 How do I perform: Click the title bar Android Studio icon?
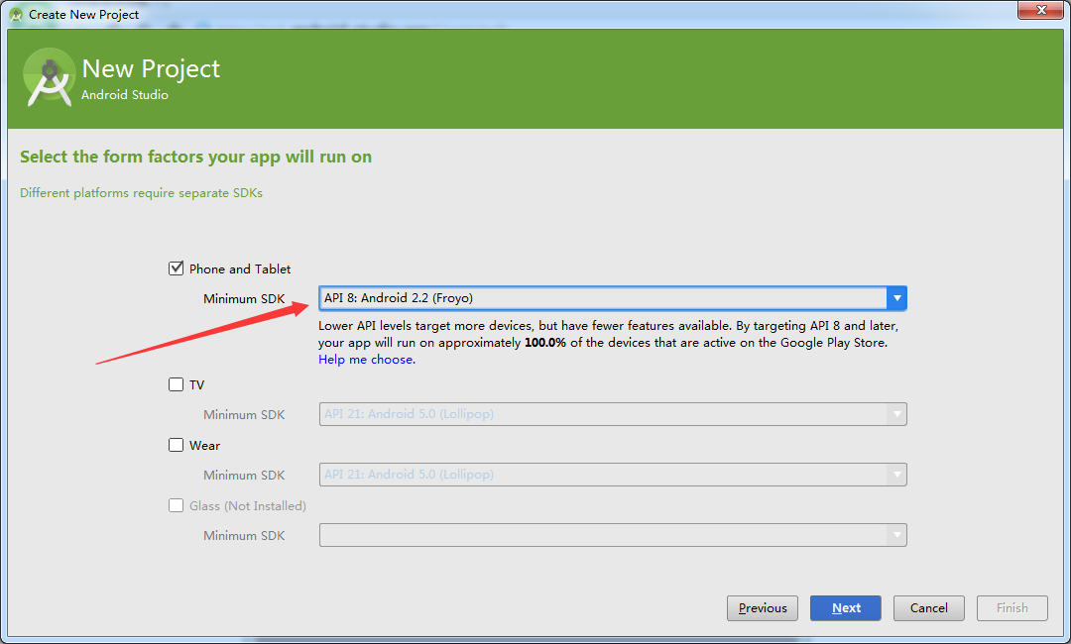click(16, 14)
